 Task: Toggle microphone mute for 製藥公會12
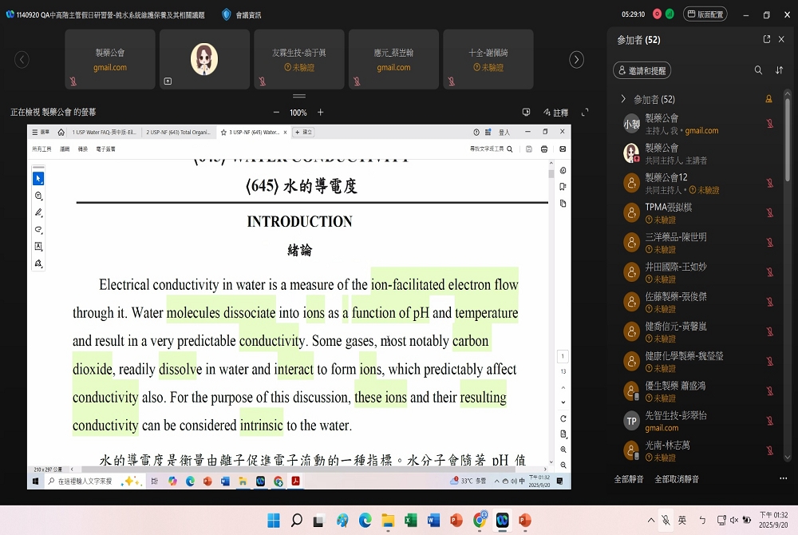pos(769,183)
